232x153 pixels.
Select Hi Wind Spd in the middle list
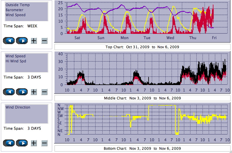[16, 61]
